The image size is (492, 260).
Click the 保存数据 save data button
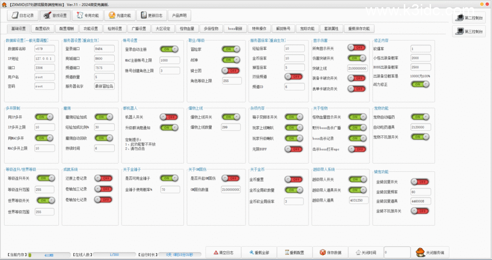[331, 252]
